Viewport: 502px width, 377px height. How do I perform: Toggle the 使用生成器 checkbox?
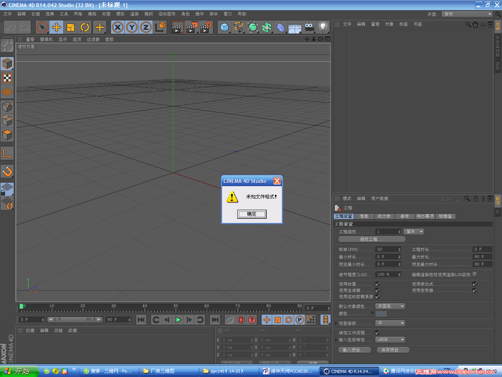(x=377, y=290)
